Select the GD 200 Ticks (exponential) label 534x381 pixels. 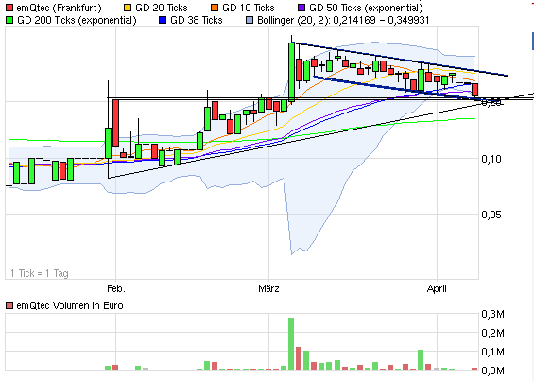coord(77,21)
